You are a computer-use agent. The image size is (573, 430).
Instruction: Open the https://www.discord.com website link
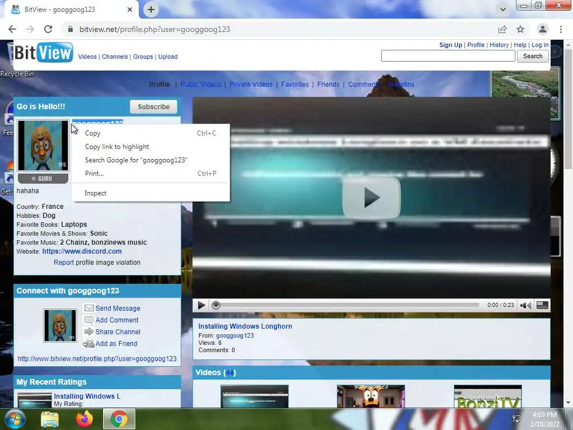click(82, 251)
